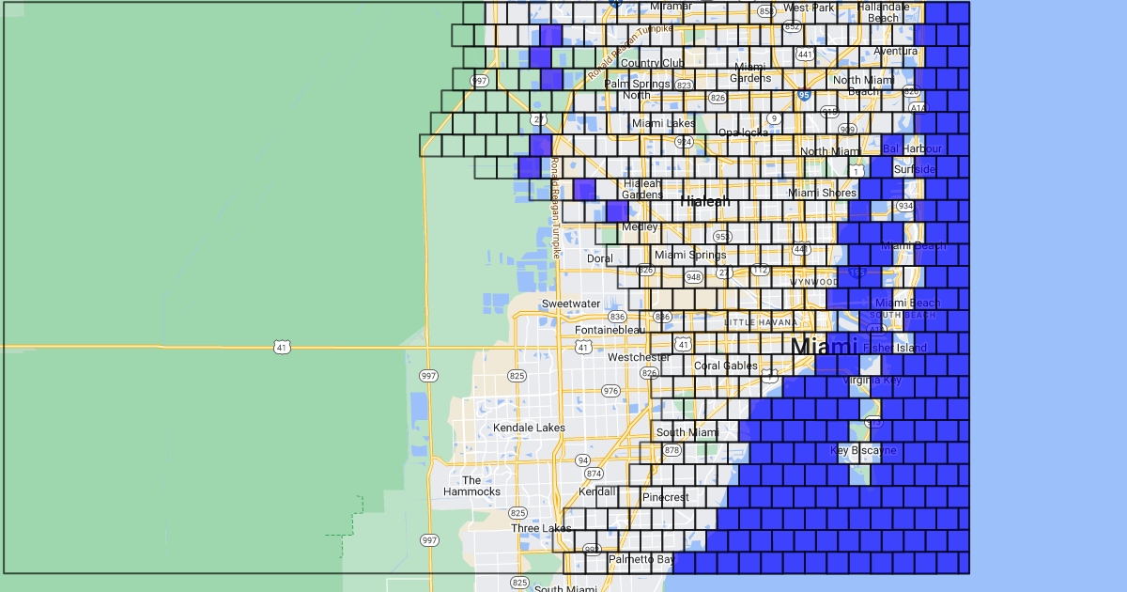Select the Kendale Lakes place label
This screenshot has height=592, width=1127.
coord(529,428)
